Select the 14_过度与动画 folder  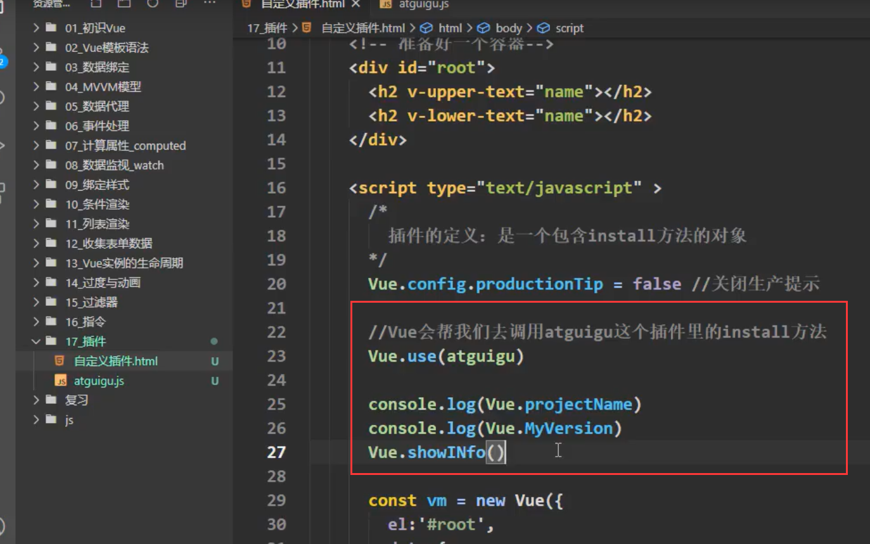pyautogui.click(x=103, y=283)
